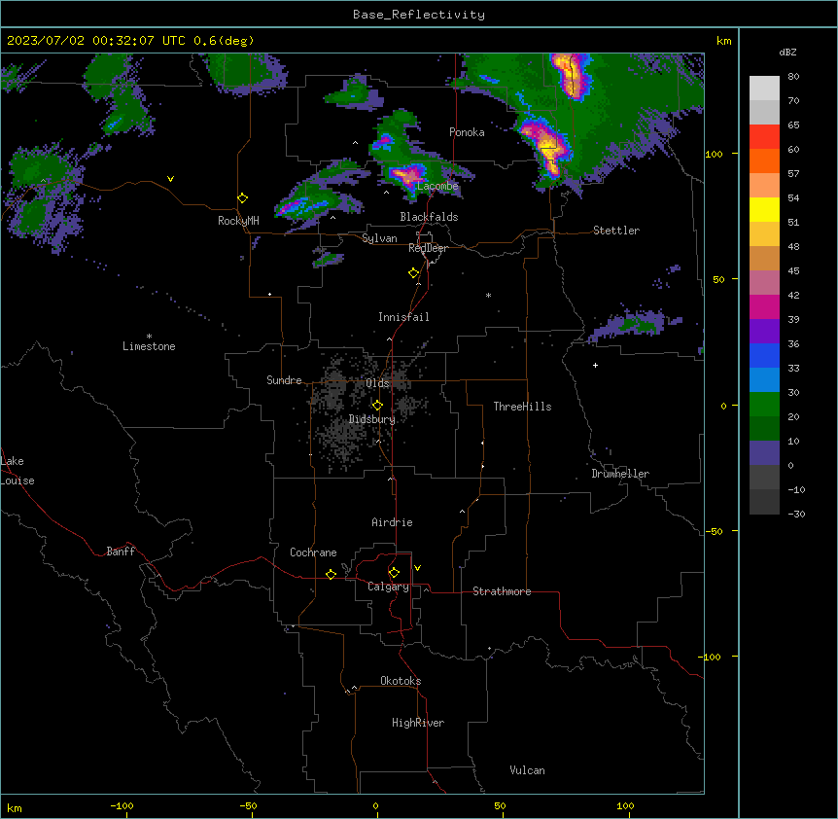Select the bright yellow swatch between 54 and 51
This screenshot has height=819, width=838.
tap(764, 209)
